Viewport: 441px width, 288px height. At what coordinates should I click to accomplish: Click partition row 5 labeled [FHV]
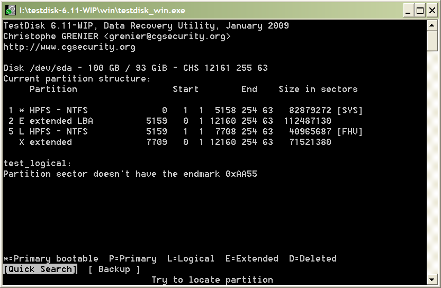pyautogui.click(x=186, y=132)
